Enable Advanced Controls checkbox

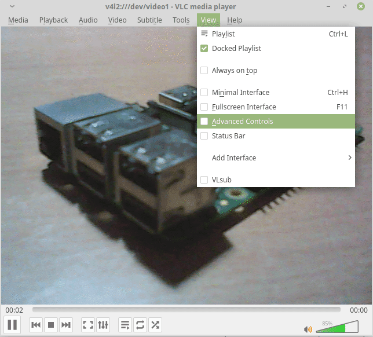204,121
